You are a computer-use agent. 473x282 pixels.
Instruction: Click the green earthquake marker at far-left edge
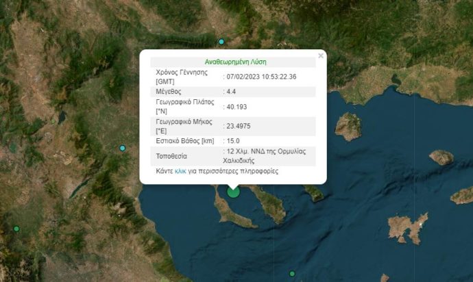pyautogui.click(x=16, y=229)
